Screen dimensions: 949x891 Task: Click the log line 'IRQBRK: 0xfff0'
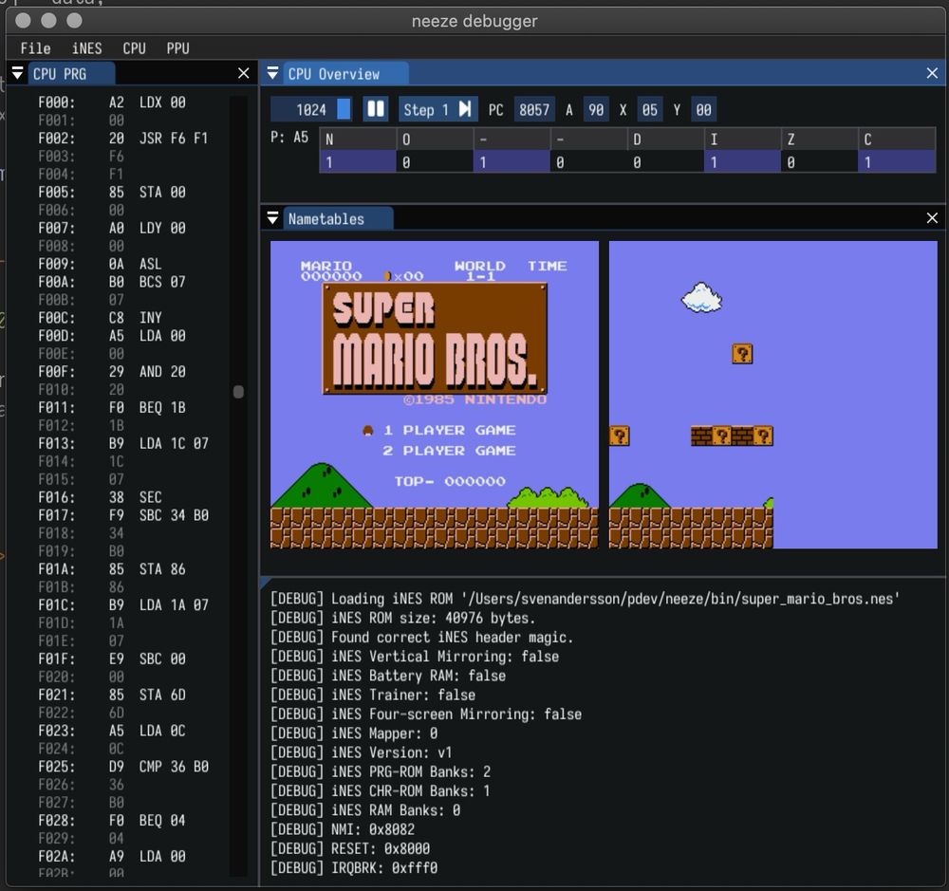[353, 868]
